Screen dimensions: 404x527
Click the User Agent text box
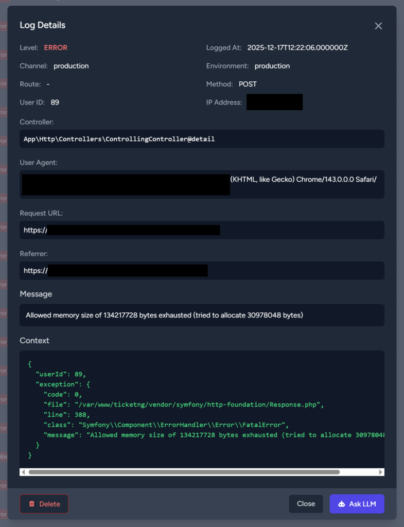202,184
